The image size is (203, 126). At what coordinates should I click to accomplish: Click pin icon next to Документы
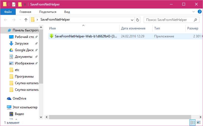pos(36,57)
